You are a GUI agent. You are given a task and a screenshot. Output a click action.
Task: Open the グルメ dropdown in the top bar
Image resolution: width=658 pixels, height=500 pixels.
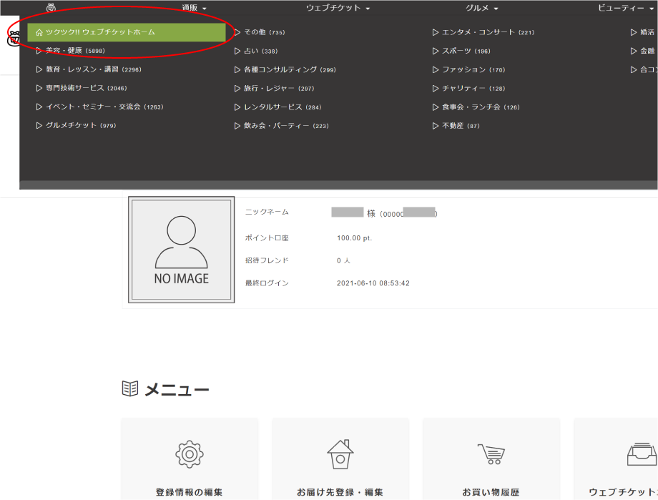click(481, 8)
